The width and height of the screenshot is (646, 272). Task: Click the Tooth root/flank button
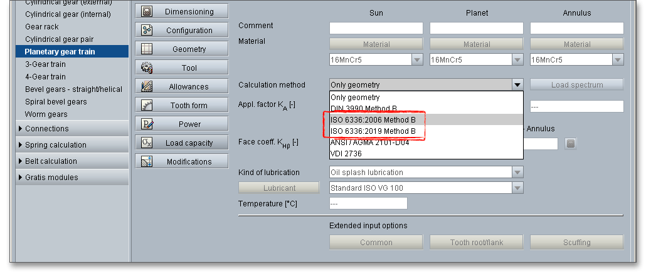coord(477,243)
